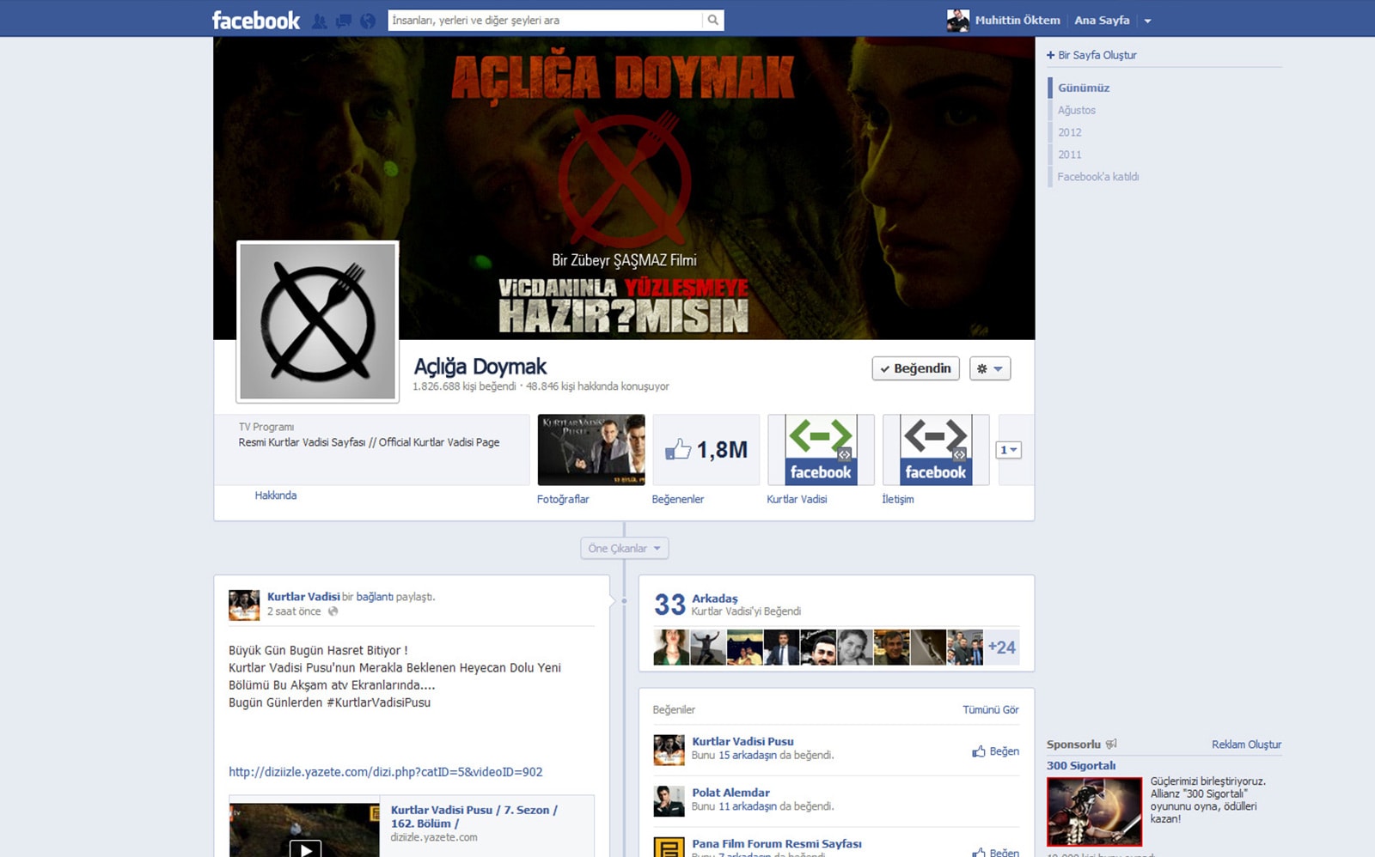
Task: Toggle the Beğendin liked button
Action: (915, 368)
